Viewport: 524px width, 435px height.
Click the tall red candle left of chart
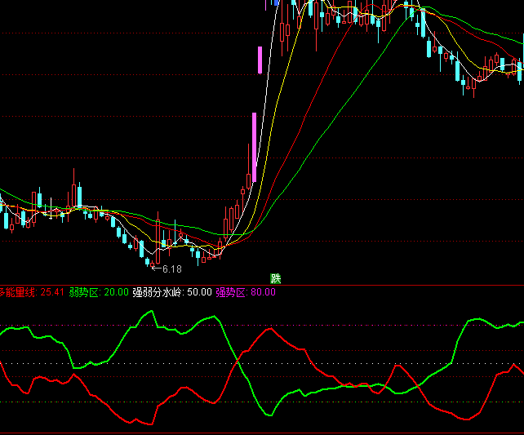point(73,194)
